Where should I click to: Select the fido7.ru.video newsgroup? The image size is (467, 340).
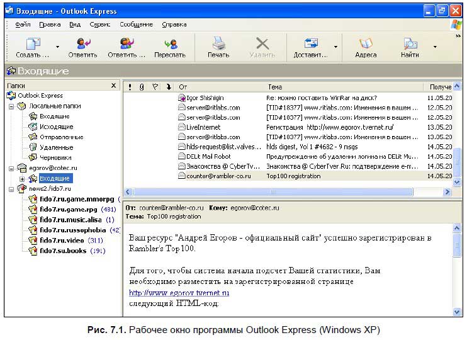[x=63, y=240]
